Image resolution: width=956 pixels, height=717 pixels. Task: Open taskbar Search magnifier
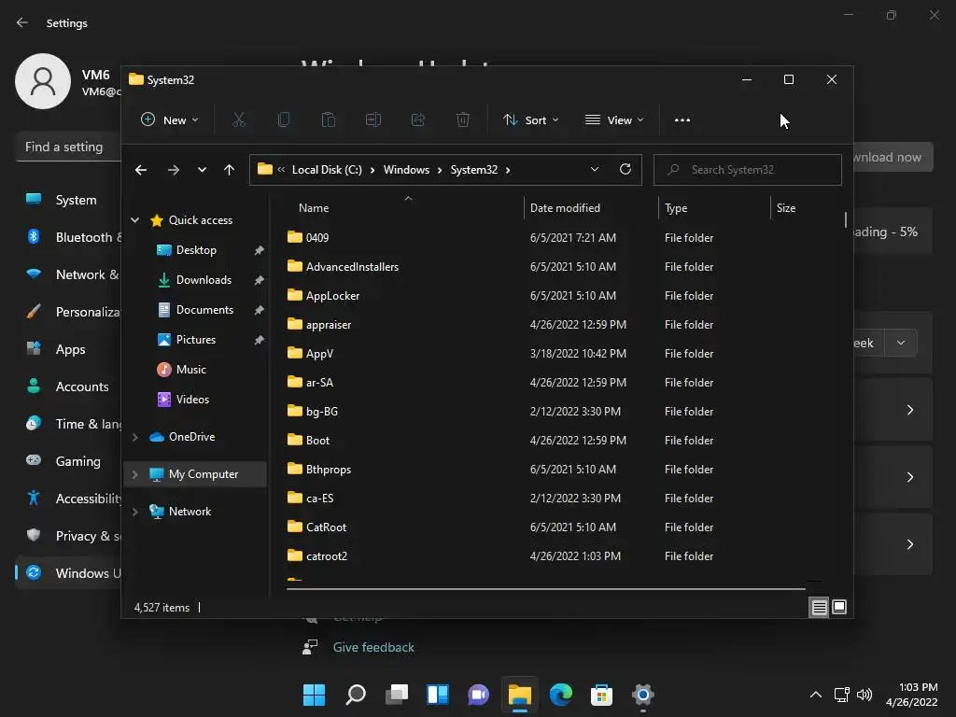click(356, 695)
